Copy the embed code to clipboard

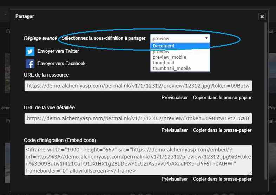tap(222, 179)
